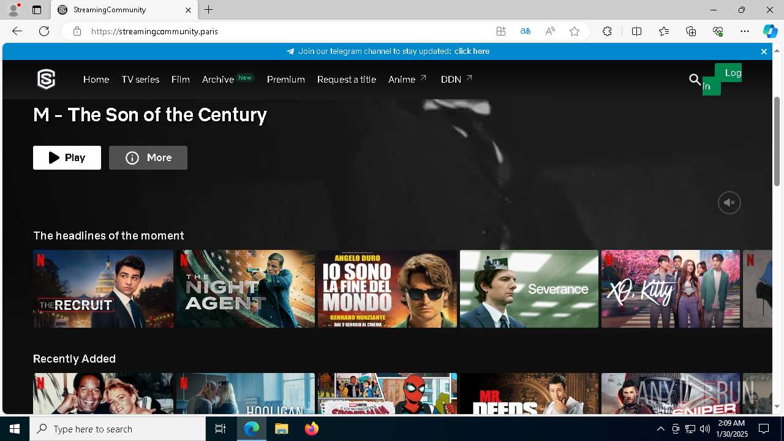
Task: Open the Hooligan thumbnail in Recently Added
Action: (246, 394)
